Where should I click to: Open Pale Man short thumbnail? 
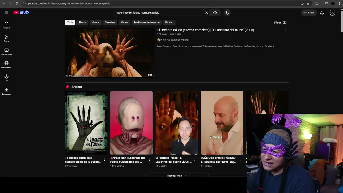[132, 123]
